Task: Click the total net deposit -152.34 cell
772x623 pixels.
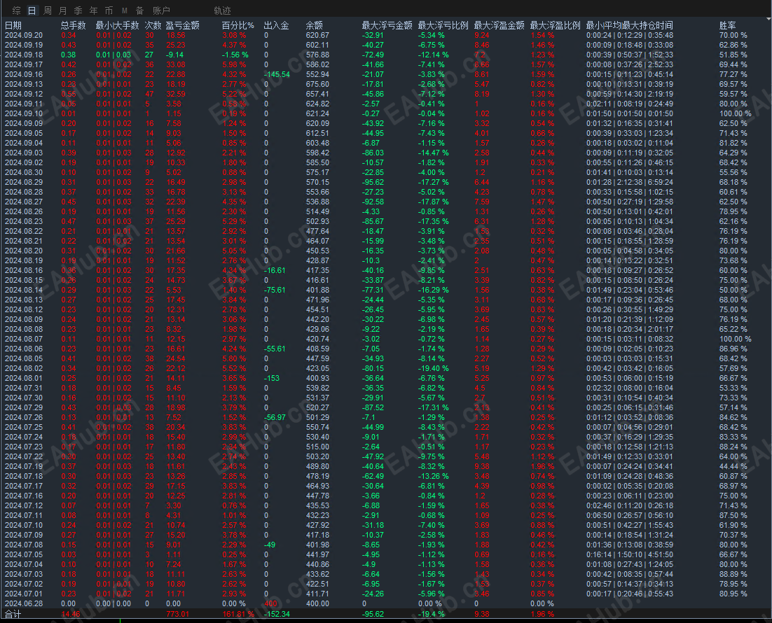Action: [277, 614]
